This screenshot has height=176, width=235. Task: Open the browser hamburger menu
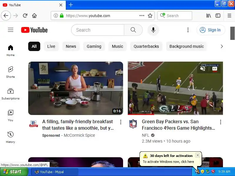click(x=229, y=16)
